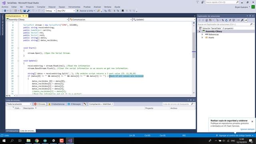The height and width of the screenshot is (144, 256).
Task: Select the Solución "SerialData" tree item
Action: click(x=218, y=28)
